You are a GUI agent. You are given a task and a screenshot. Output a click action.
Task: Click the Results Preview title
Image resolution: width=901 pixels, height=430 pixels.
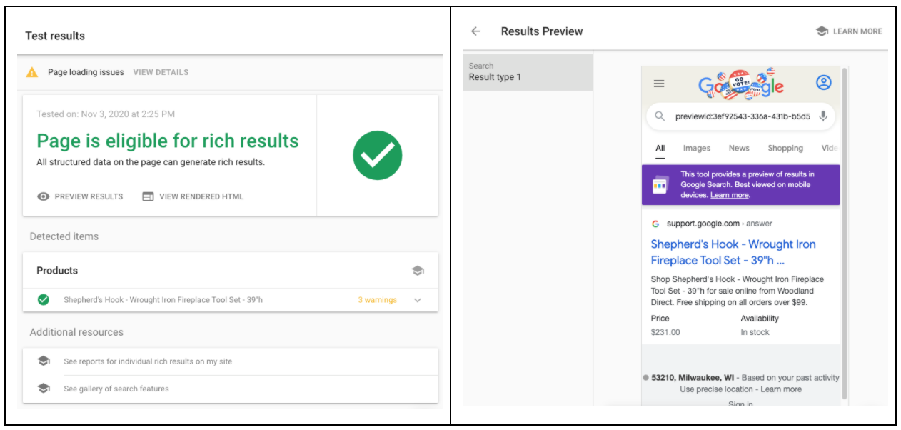click(542, 31)
